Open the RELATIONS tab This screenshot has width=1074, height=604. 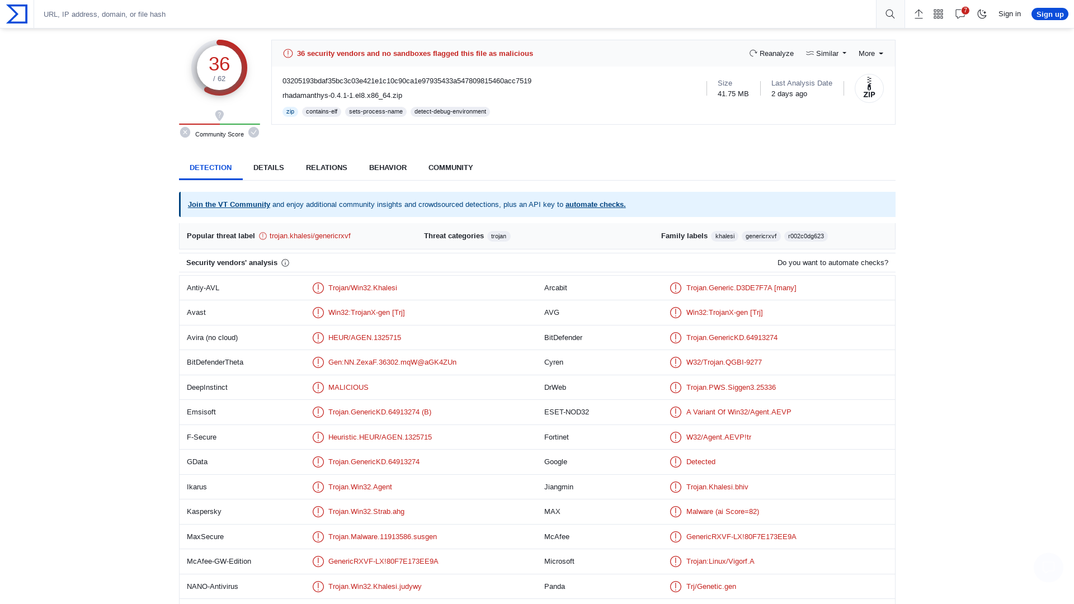tap(327, 168)
